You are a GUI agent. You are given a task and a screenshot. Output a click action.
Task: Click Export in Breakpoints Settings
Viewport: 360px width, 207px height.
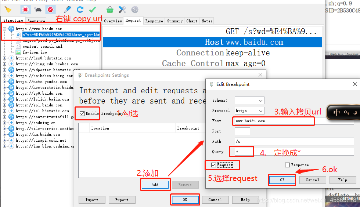(122, 200)
